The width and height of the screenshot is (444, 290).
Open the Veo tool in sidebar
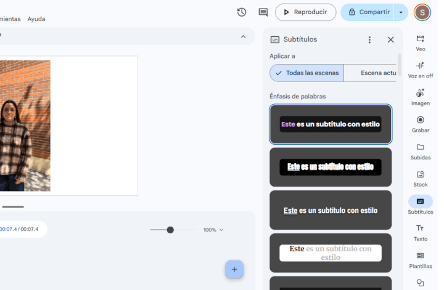421,43
